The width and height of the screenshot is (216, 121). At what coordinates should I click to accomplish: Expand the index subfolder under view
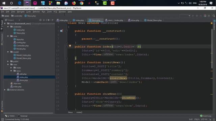click(x=11, y=68)
